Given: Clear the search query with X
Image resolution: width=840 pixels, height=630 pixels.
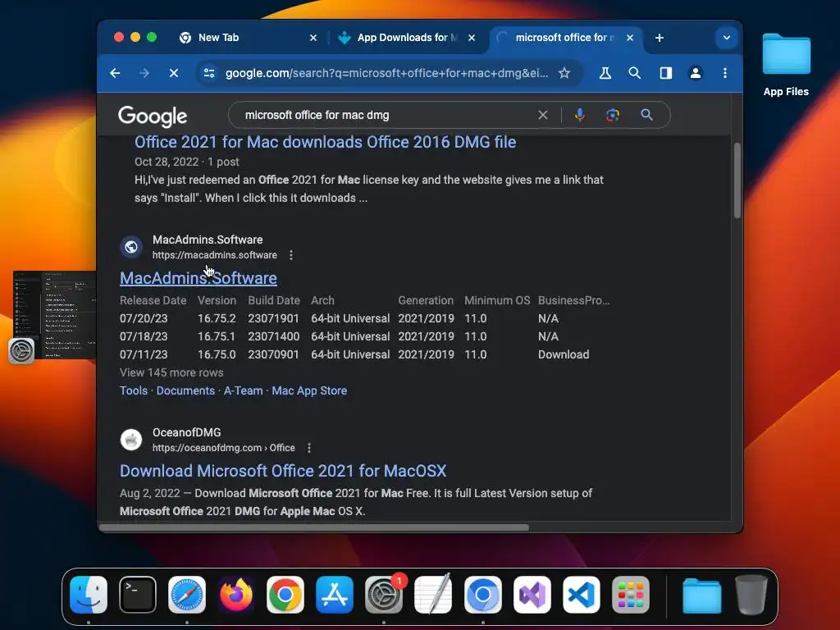Looking at the screenshot, I should tap(543, 115).
